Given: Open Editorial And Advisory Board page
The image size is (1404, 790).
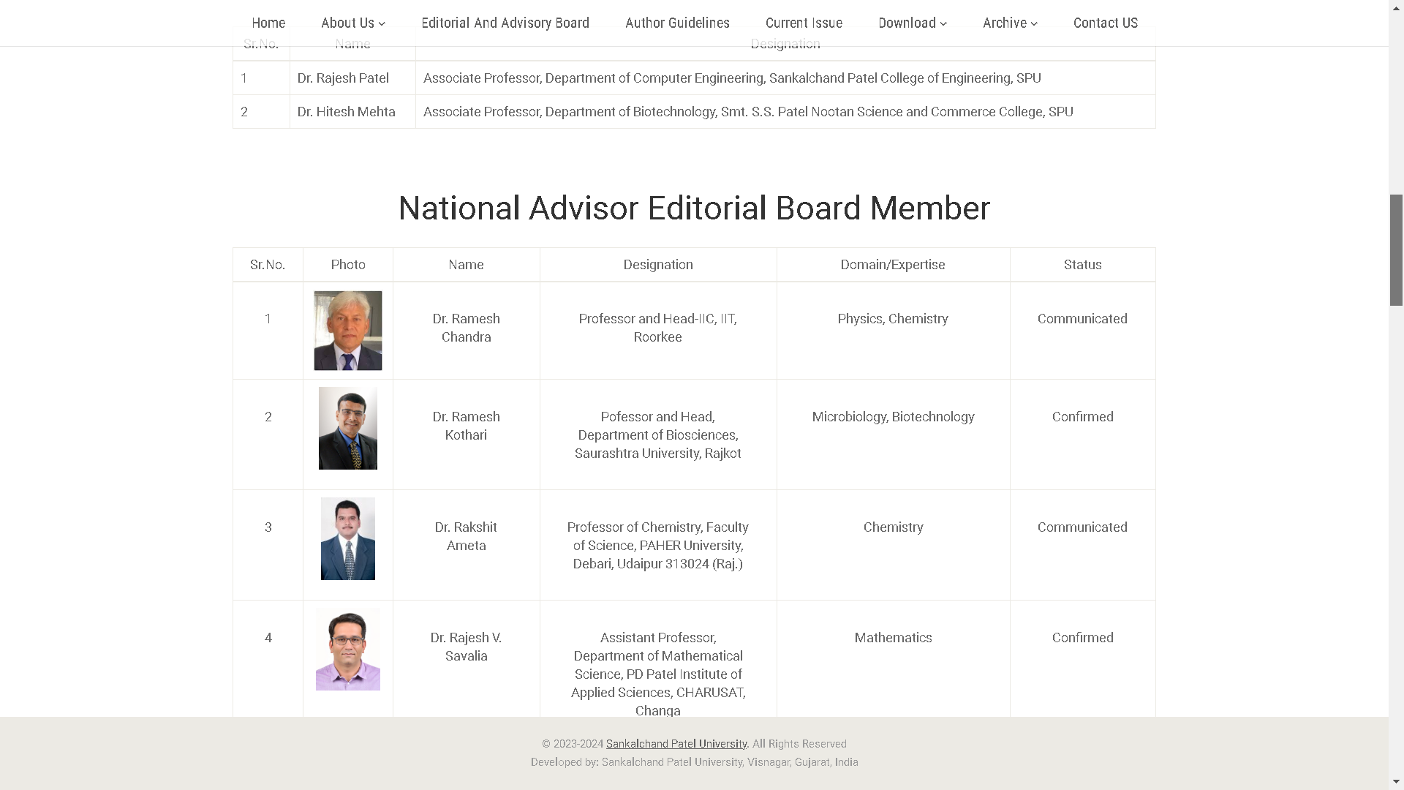Looking at the screenshot, I should (x=505, y=23).
